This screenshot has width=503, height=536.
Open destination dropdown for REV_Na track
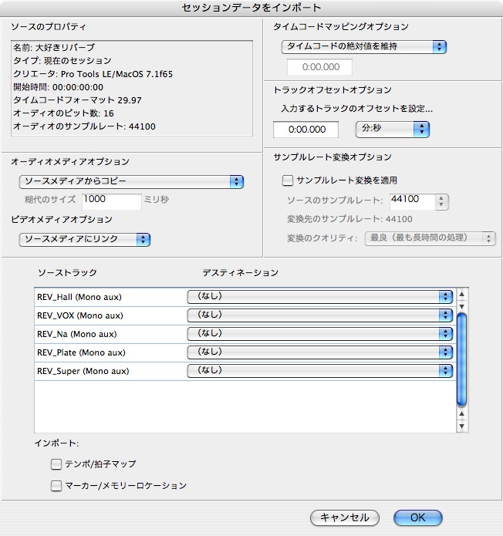(320, 333)
